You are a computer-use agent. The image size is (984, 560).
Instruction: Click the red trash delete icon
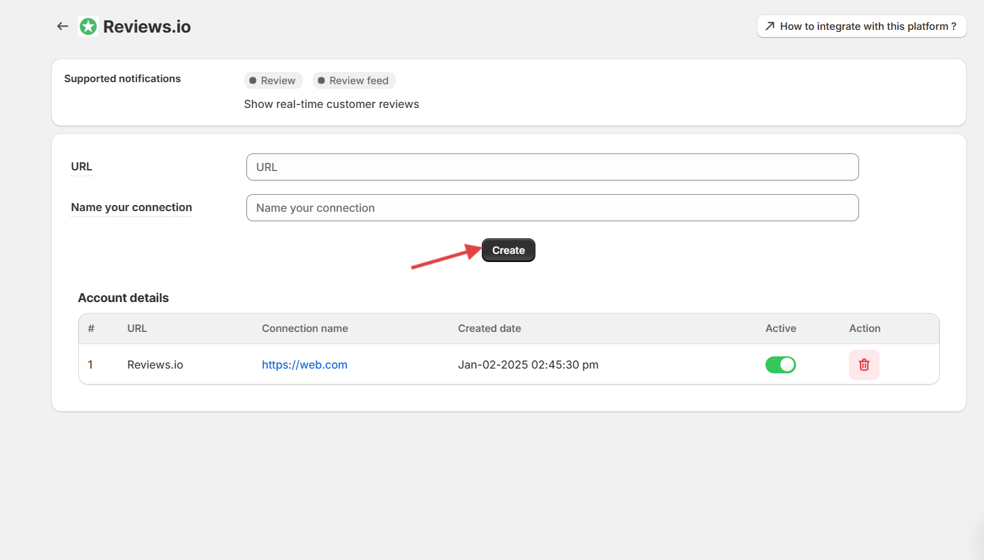pyautogui.click(x=864, y=365)
